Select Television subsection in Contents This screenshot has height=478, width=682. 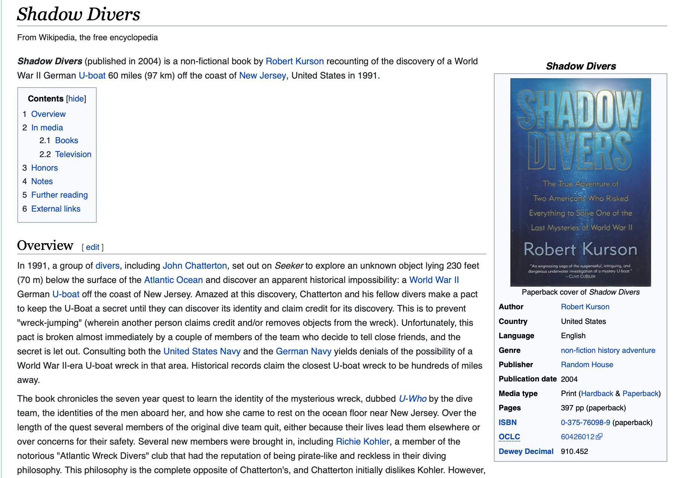pyautogui.click(x=73, y=154)
